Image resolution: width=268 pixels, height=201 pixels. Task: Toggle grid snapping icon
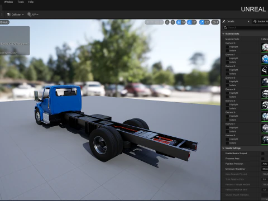179,22
